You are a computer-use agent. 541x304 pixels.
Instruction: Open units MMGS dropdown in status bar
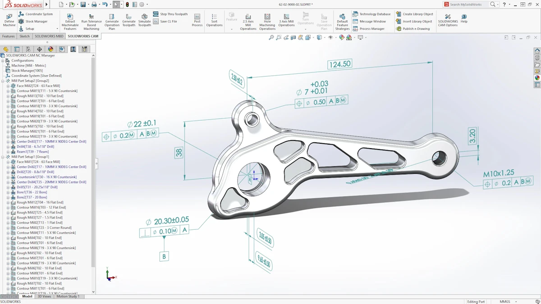point(516,302)
